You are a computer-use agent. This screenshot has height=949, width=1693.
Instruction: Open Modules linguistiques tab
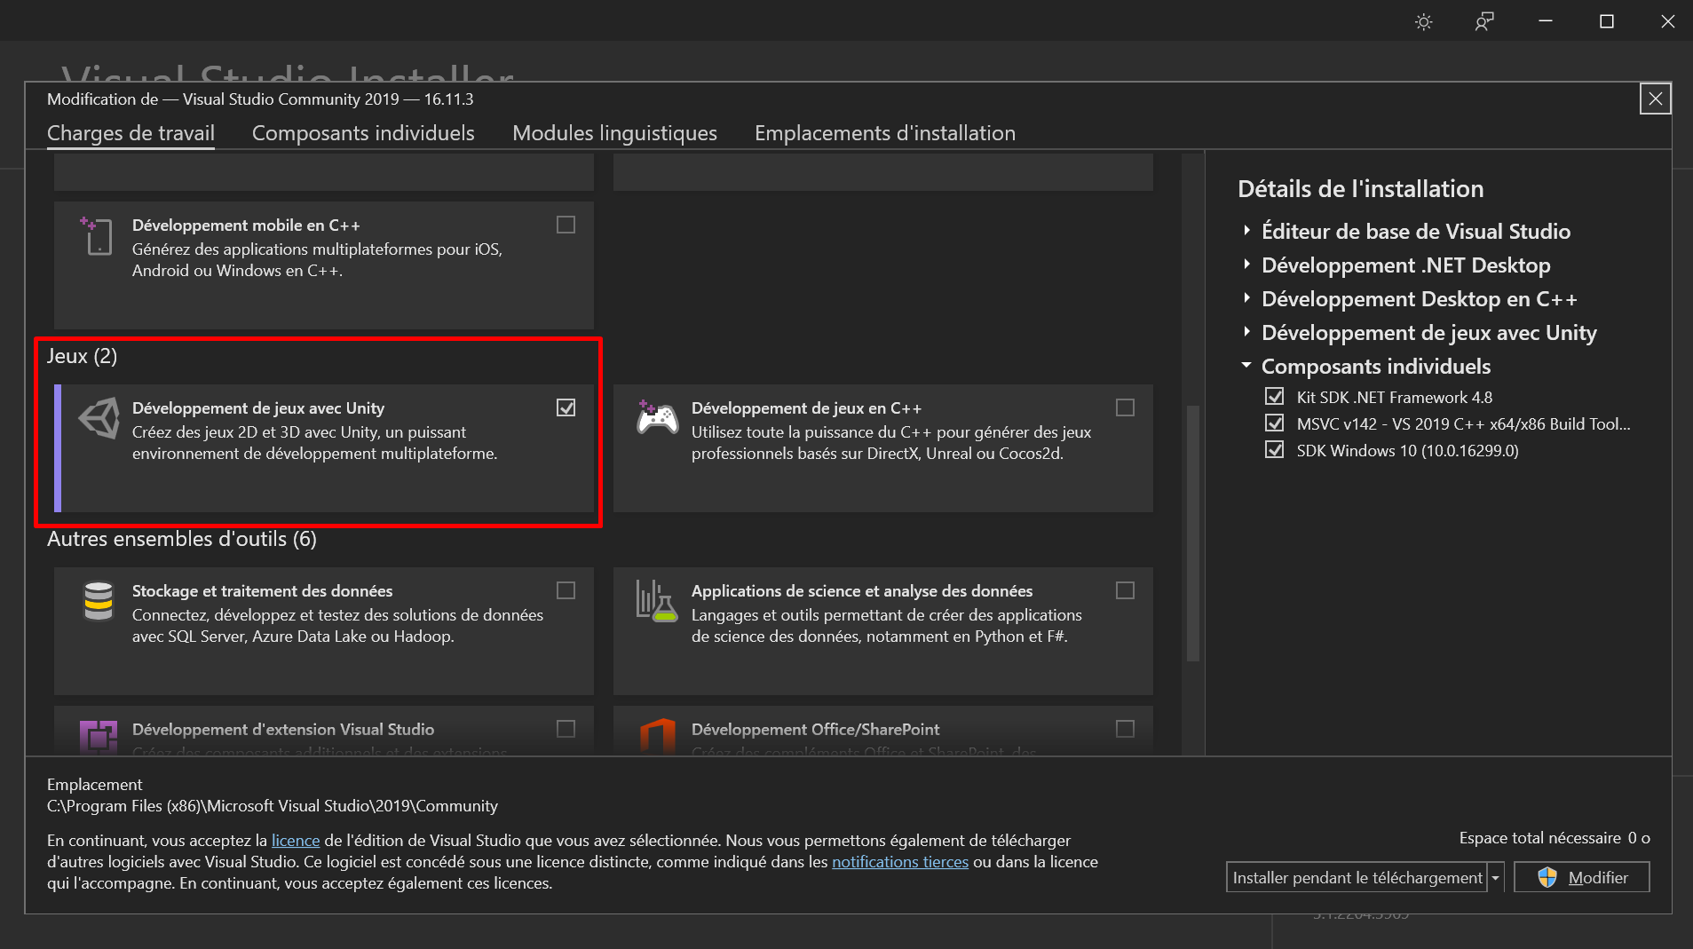pyautogui.click(x=614, y=133)
